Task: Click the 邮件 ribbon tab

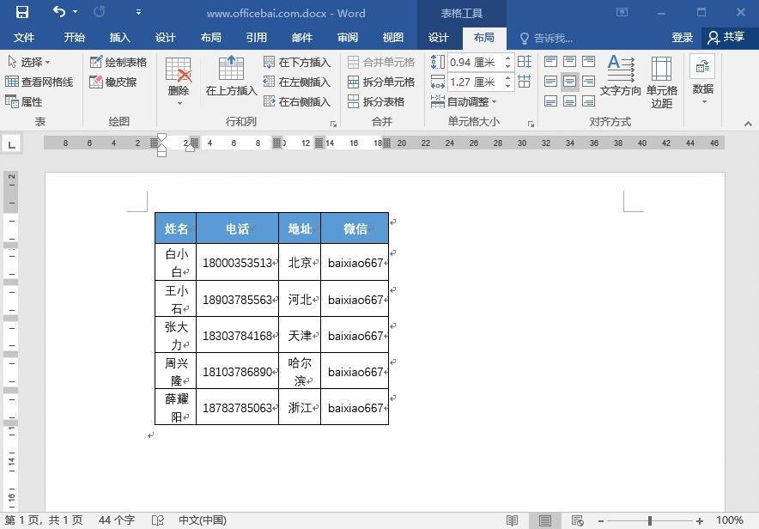Action: pyautogui.click(x=297, y=38)
